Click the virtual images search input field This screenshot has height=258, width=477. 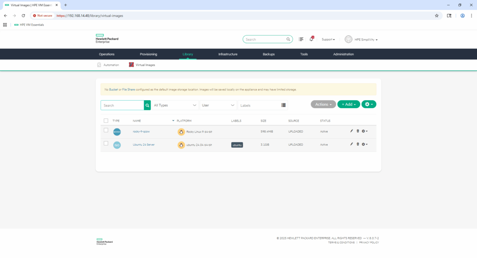coord(122,105)
